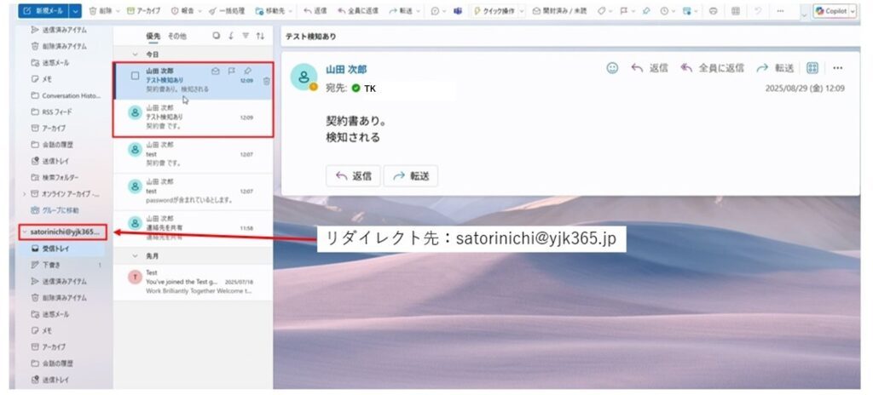This screenshot has height=395, width=873.
Task: Click the filter icon above message list
Action: (246, 37)
